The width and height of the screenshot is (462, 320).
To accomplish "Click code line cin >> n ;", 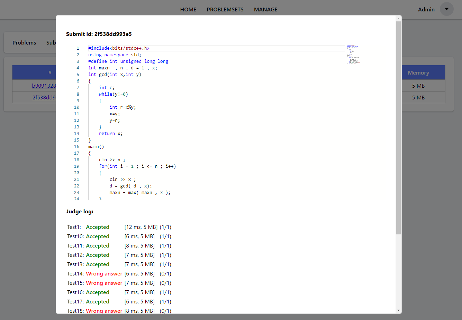I will [112, 160].
